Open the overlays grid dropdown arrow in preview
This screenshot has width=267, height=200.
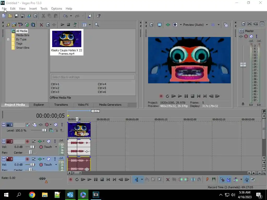click(219, 25)
